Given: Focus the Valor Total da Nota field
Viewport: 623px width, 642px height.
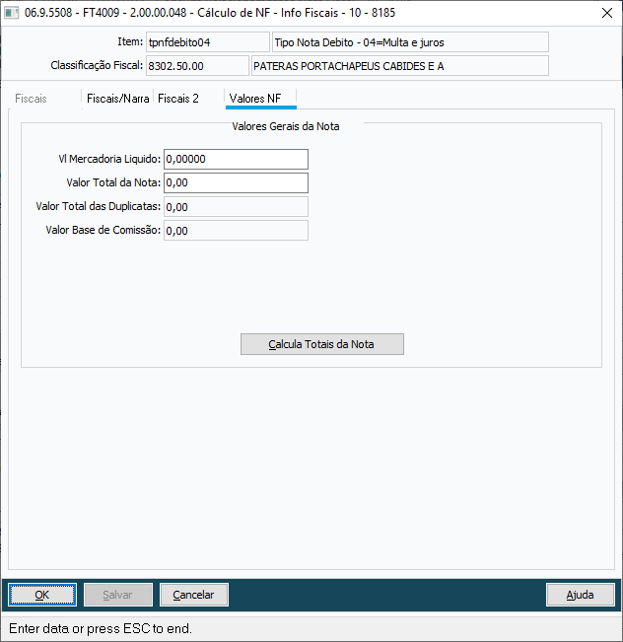Looking at the screenshot, I should click(236, 183).
